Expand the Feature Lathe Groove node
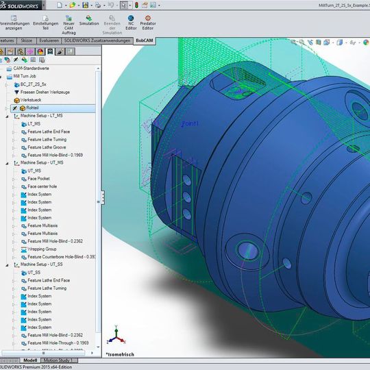 pos(13,148)
